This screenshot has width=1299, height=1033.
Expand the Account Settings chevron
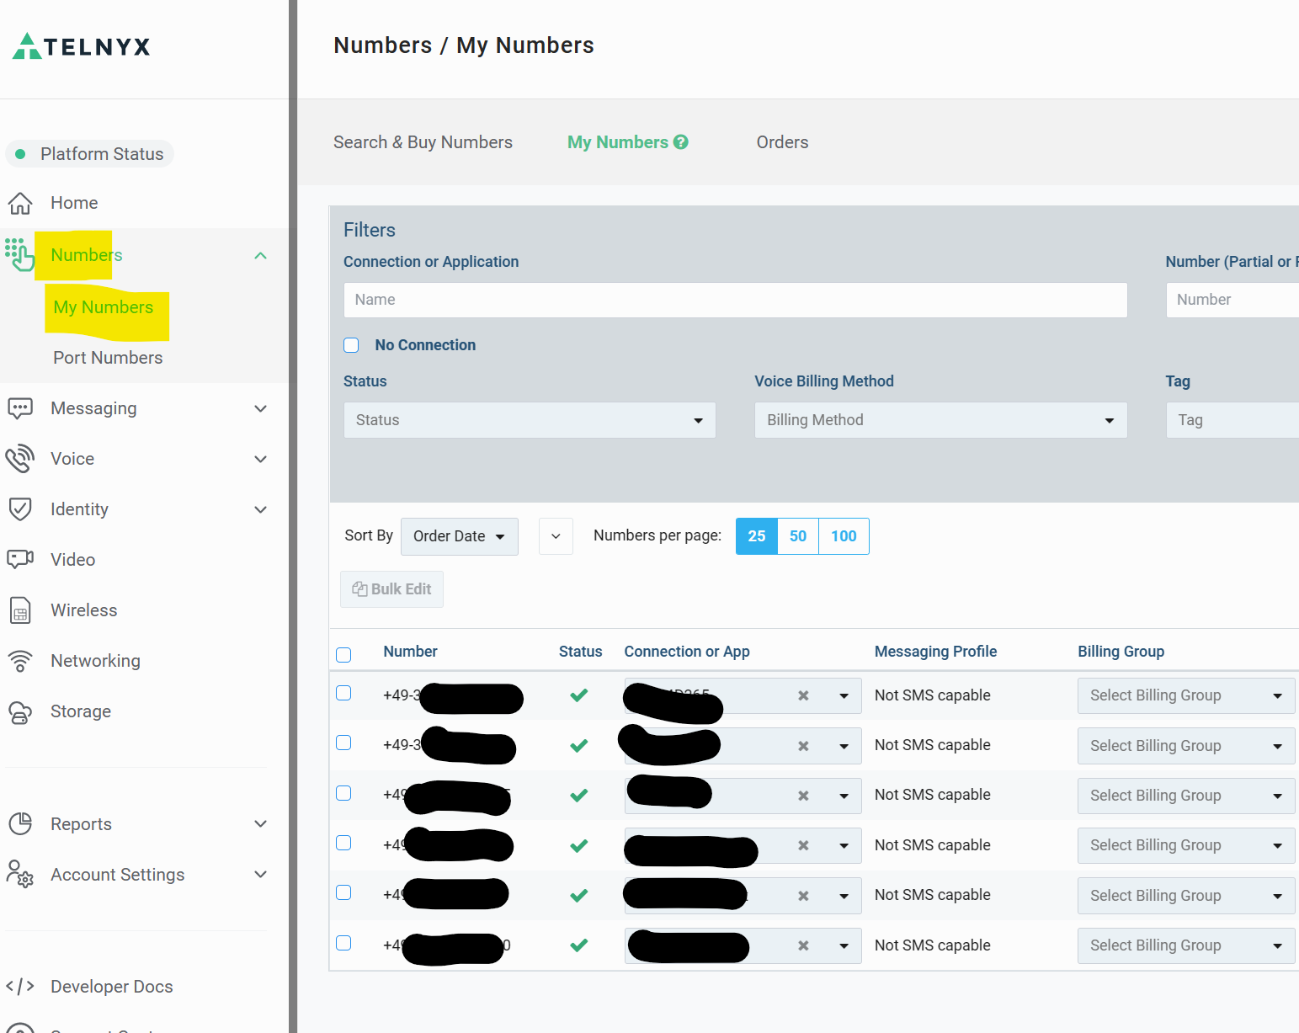click(260, 874)
